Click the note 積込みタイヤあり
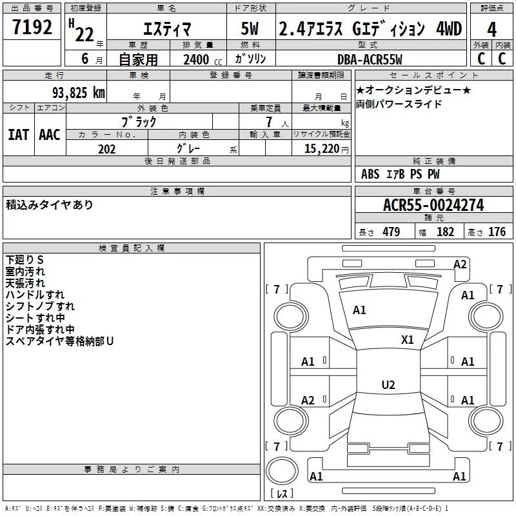 pyautogui.click(x=50, y=204)
